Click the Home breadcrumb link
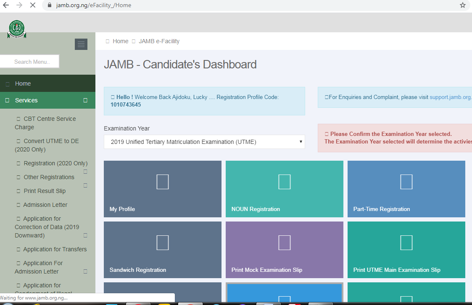The height and width of the screenshot is (305, 472). 120,41
